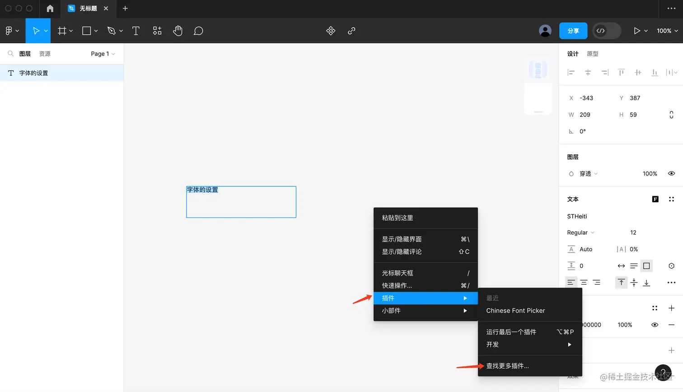Image resolution: width=683 pixels, height=392 pixels.
Task: Expand the Frame tool dropdown arrow
Action: (71, 31)
